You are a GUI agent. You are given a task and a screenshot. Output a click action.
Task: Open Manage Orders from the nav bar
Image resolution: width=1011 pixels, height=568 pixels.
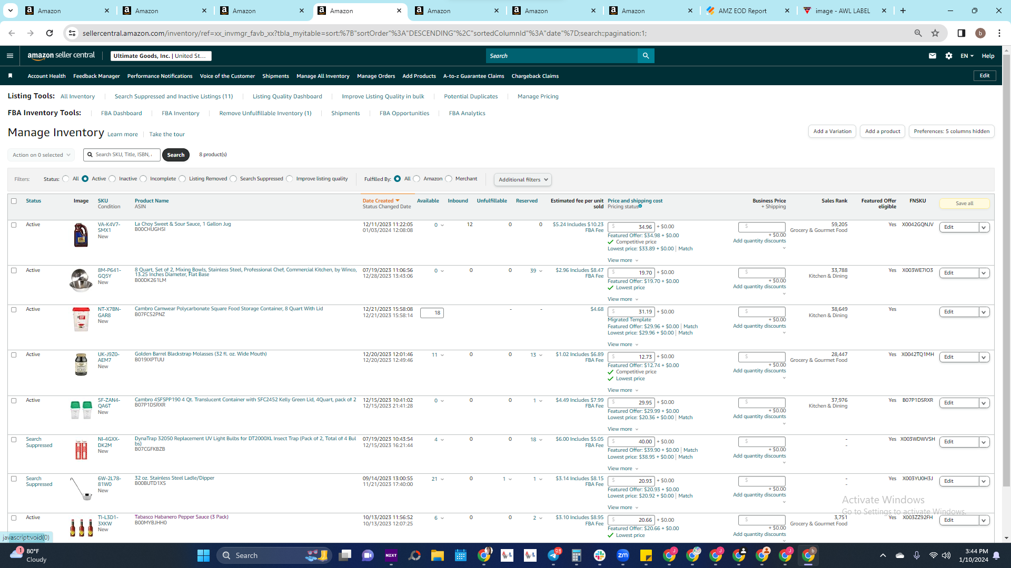click(x=376, y=76)
